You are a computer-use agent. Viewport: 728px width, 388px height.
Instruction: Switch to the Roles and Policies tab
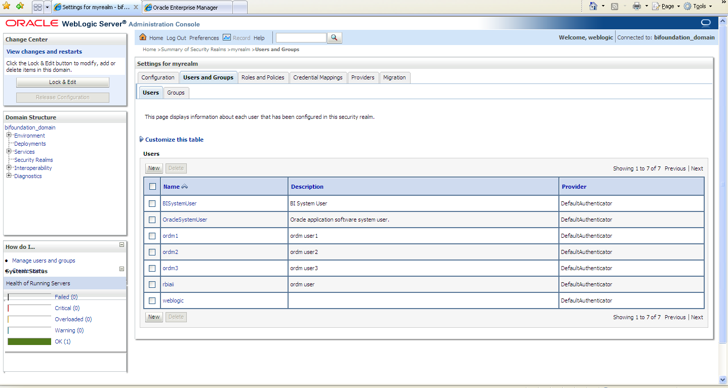coord(263,77)
